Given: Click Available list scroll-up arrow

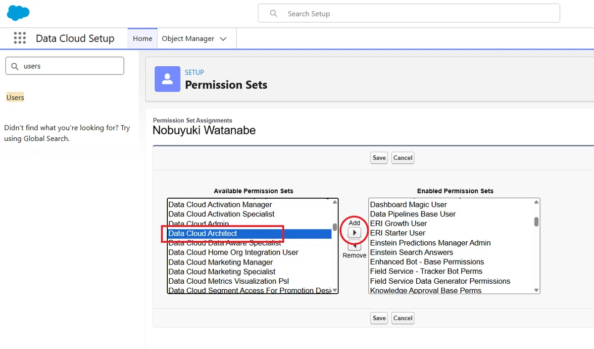Looking at the screenshot, I should pos(335,202).
